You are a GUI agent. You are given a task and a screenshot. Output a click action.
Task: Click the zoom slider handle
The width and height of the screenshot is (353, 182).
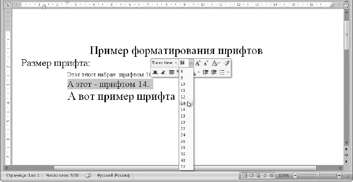[318, 175]
